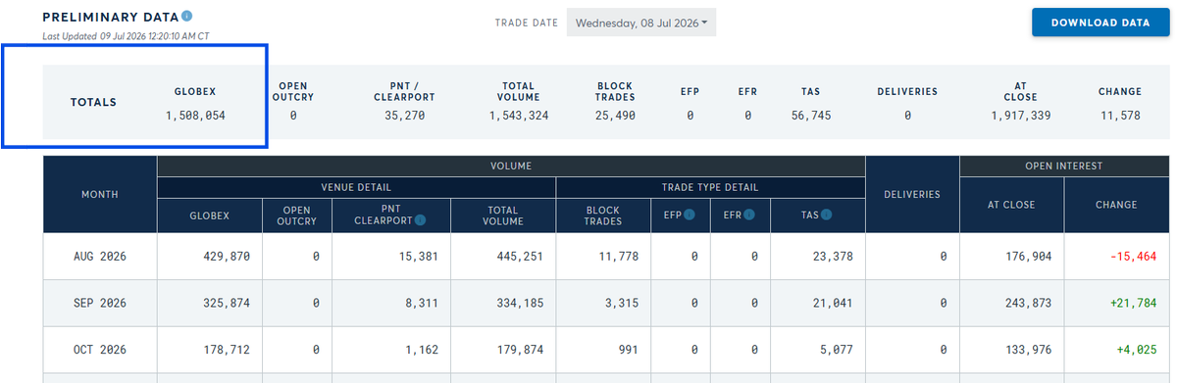This screenshot has width=1177, height=383.
Task: Select the SEP 2026 month row
Action: point(606,304)
